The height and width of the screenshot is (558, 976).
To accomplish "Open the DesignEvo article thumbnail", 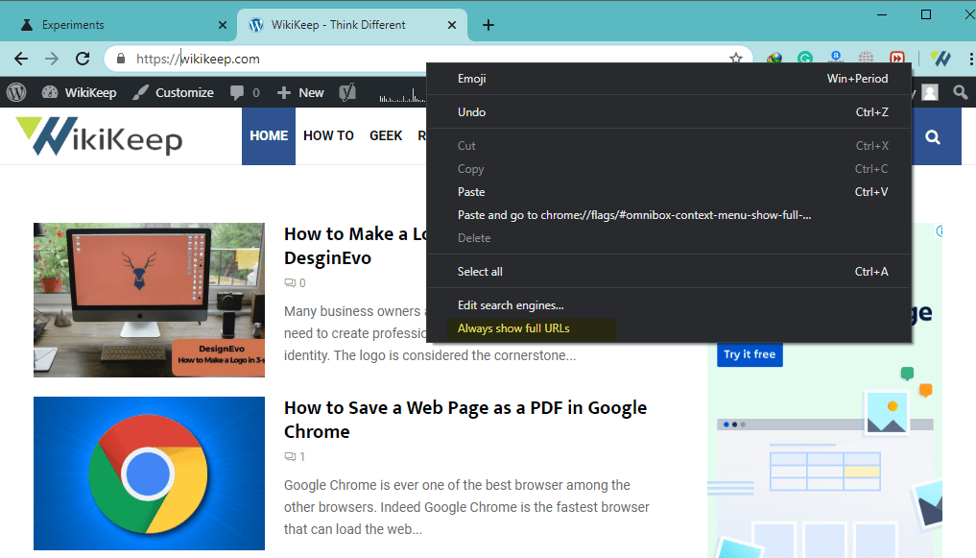I will 150,301.
